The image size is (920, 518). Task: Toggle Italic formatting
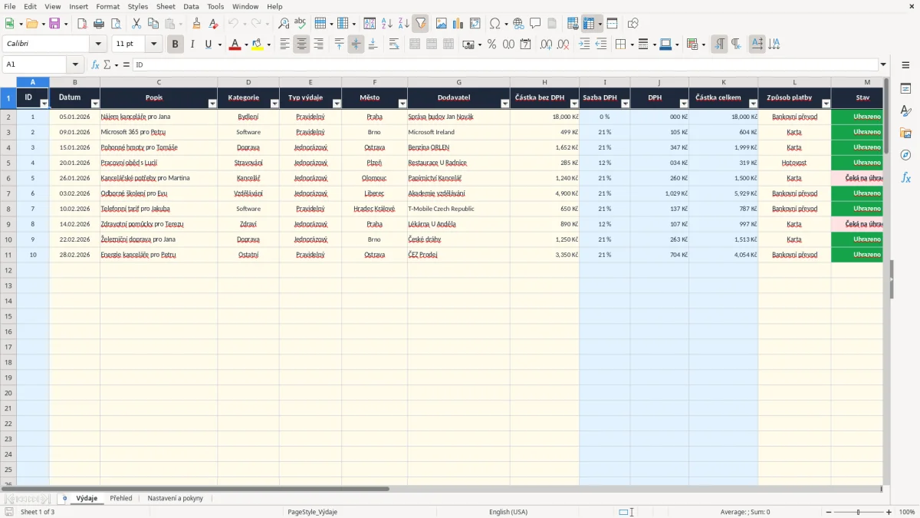click(192, 45)
